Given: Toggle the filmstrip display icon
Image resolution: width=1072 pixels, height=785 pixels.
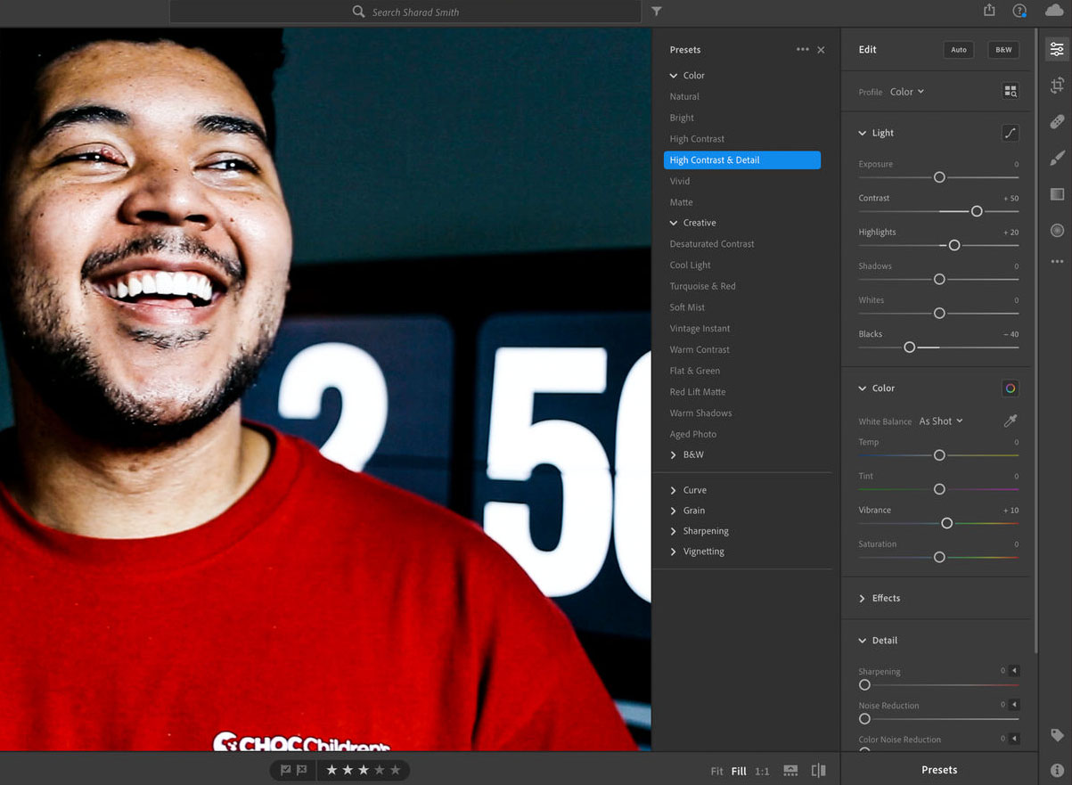Looking at the screenshot, I should click(x=790, y=771).
